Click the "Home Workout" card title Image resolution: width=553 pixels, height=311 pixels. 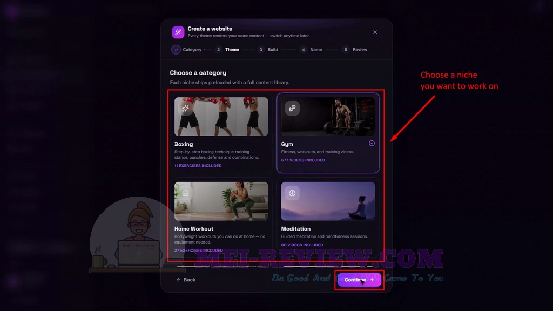[x=194, y=229]
